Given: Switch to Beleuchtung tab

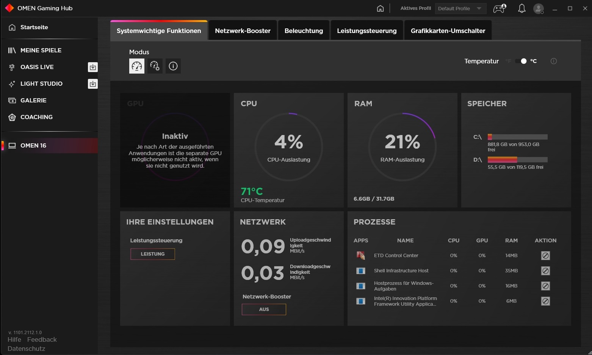Looking at the screenshot, I should [x=304, y=31].
